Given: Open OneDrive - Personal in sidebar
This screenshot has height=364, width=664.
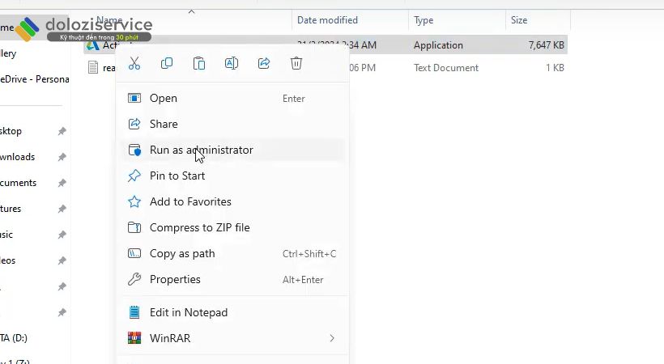Looking at the screenshot, I should pyautogui.click(x=34, y=79).
